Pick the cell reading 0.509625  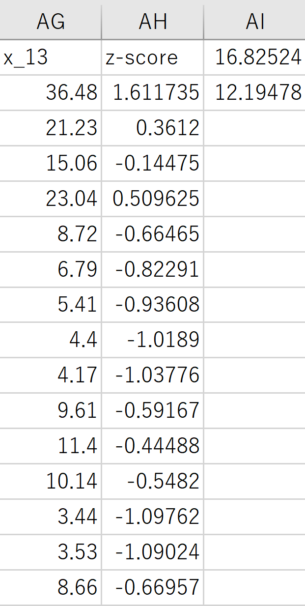coord(153,199)
